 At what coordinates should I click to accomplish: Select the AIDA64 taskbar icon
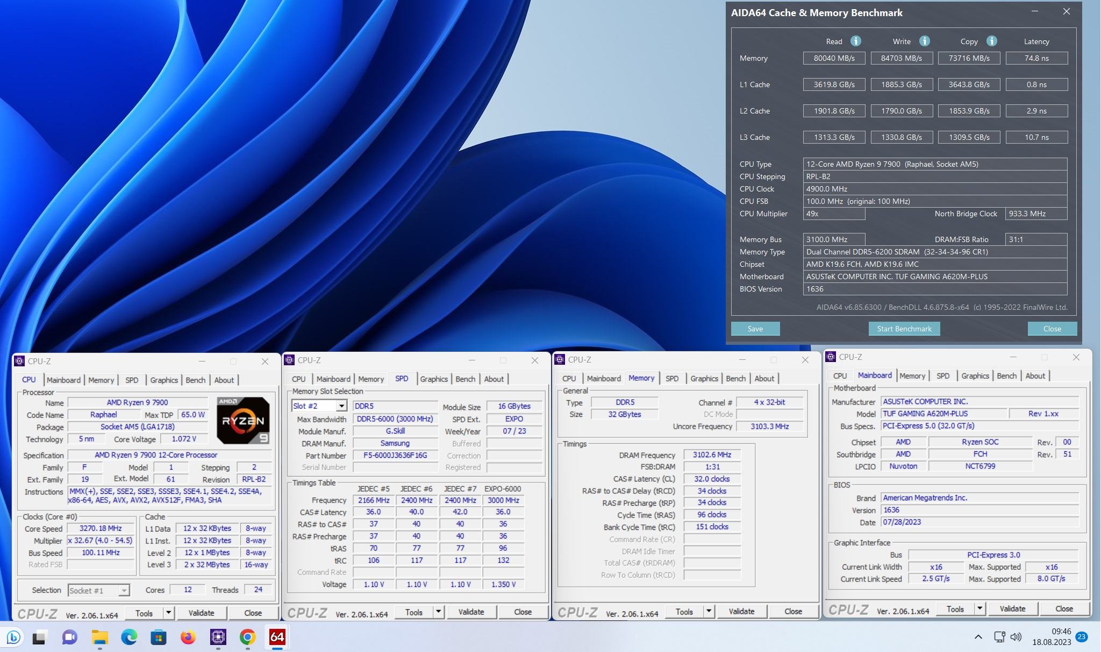coord(277,637)
